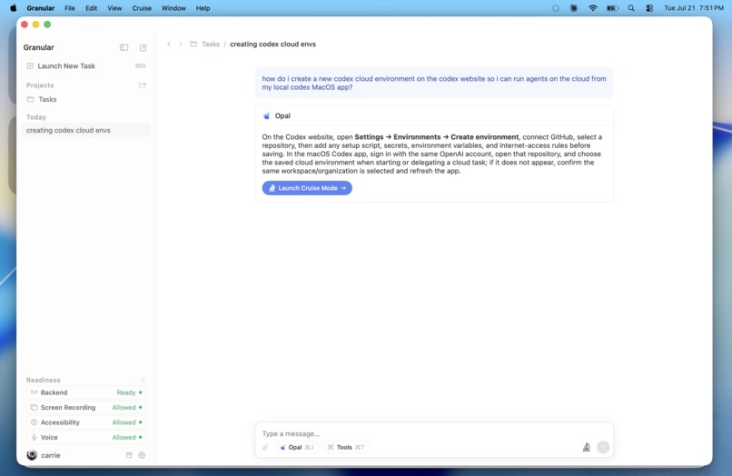Click the Opal name in reply header
Screen dimensions: 732x476
pos(282,116)
